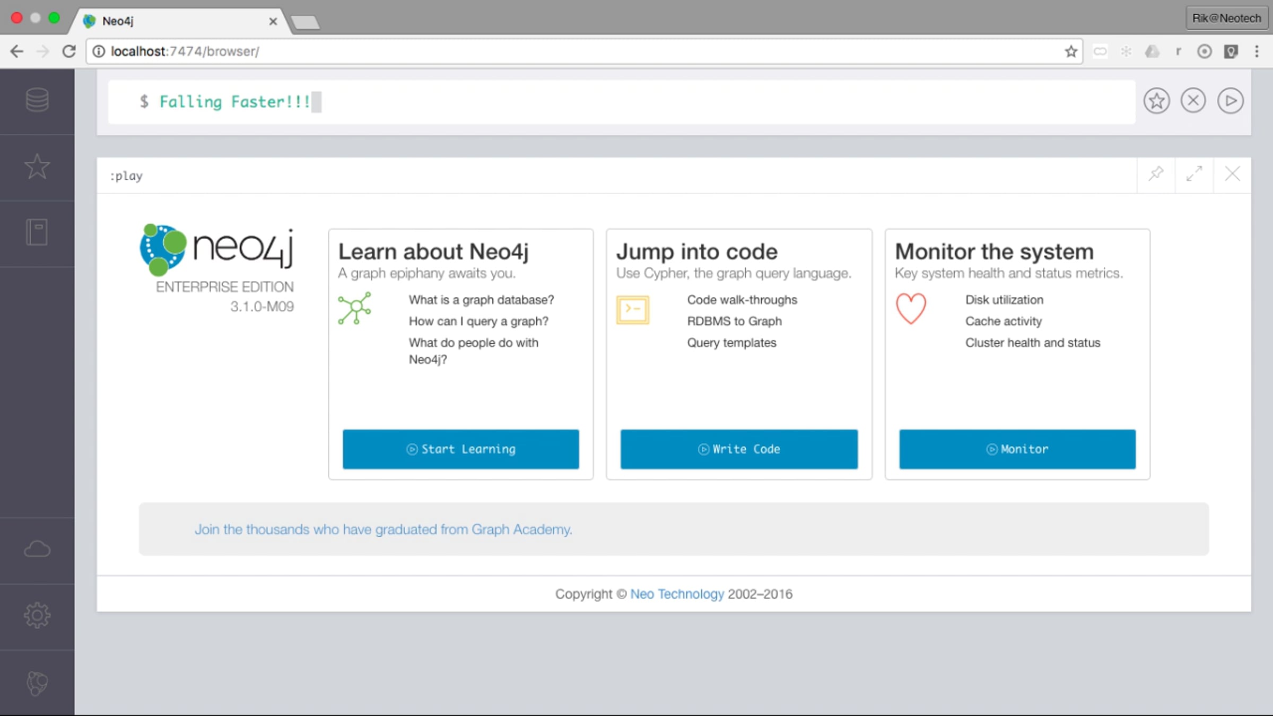Viewport: 1273px width, 716px height.
Task: Open the Cloud sync sidebar icon
Action: (37, 549)
